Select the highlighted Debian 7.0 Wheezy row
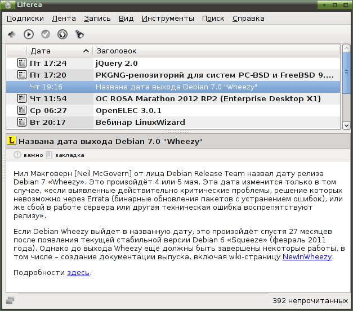The image size is (353, 311). [x=173, y=87]
